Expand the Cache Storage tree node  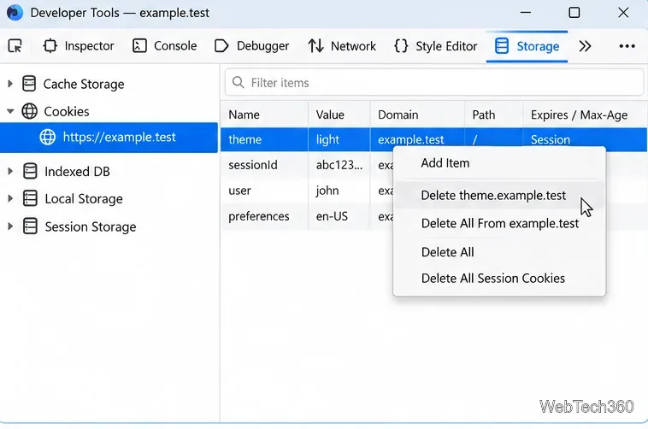(10, 84)
